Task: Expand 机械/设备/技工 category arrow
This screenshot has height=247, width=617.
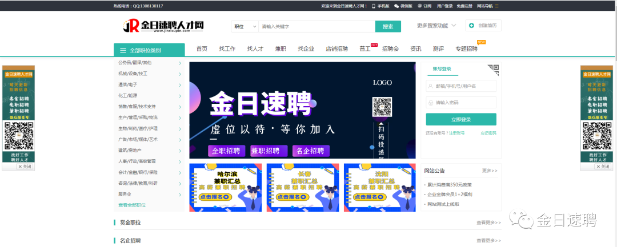Action: pos(180,74)
